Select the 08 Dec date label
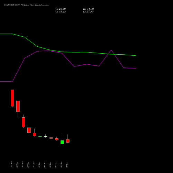173x173 pixels. click(x=61, y=164)
